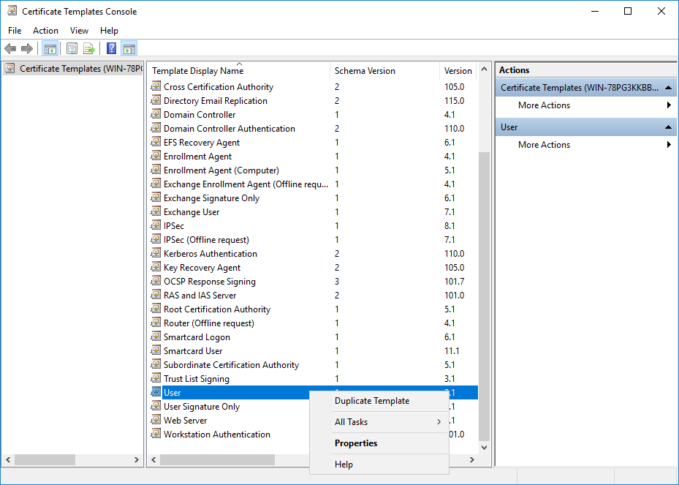
Task: Collapse Certificate Templates section in Actions pane
Action: [668, 88]
